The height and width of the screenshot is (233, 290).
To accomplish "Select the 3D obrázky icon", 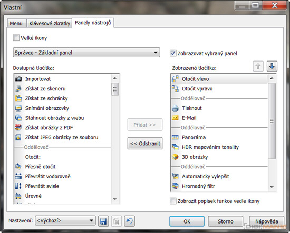I will 175,157.
